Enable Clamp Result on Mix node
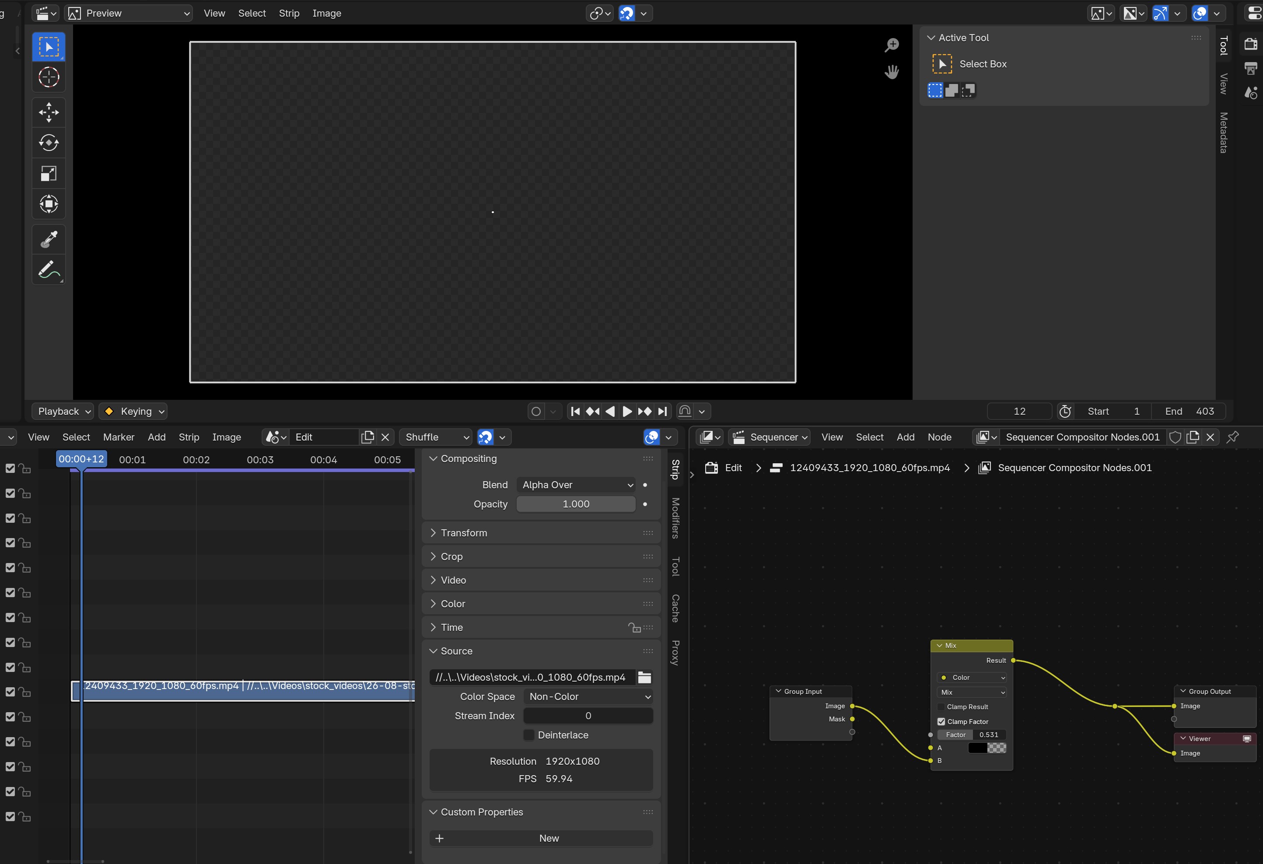 click(x=941, y=707)
